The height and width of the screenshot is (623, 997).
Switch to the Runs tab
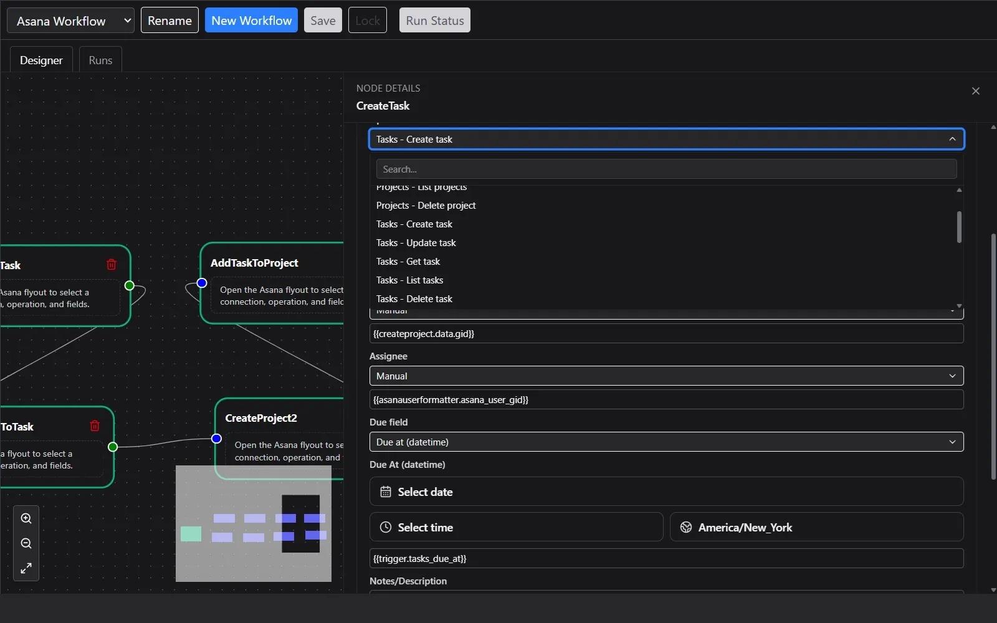pyautogui.click(x=100, y=60)
